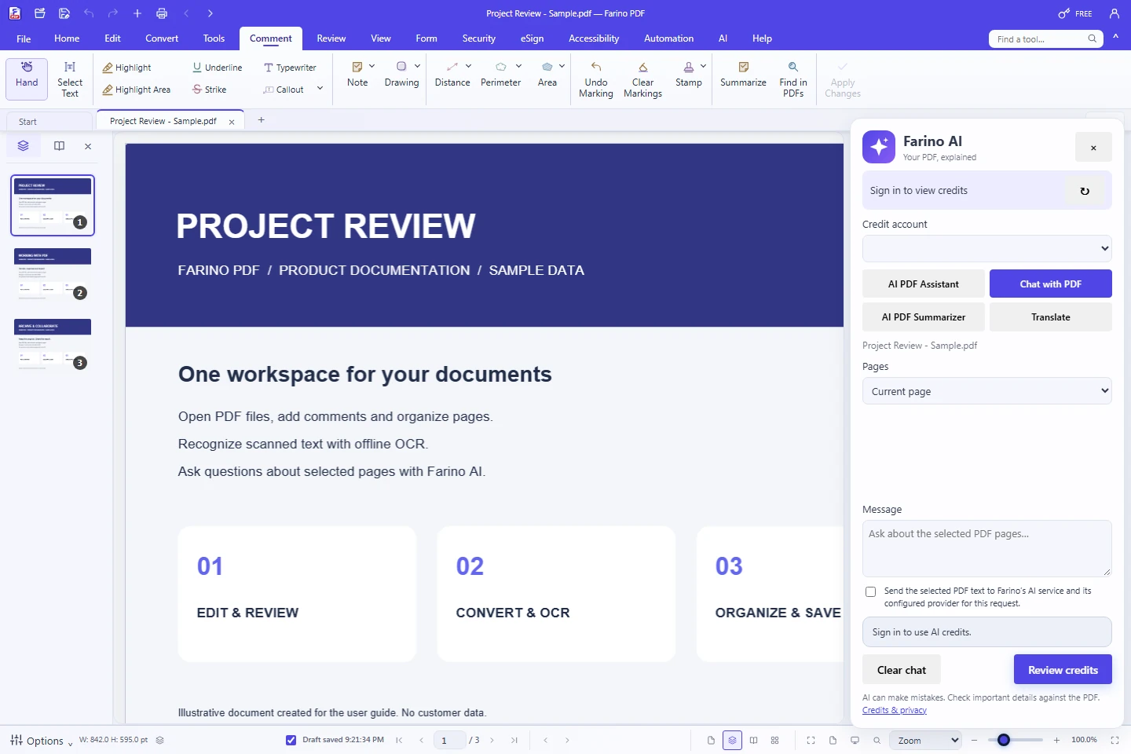Image resolution: width=1131 pixels, height=754 pixels.
Task: Expand the Area dropdown arrow
Action: coord(562,66)
